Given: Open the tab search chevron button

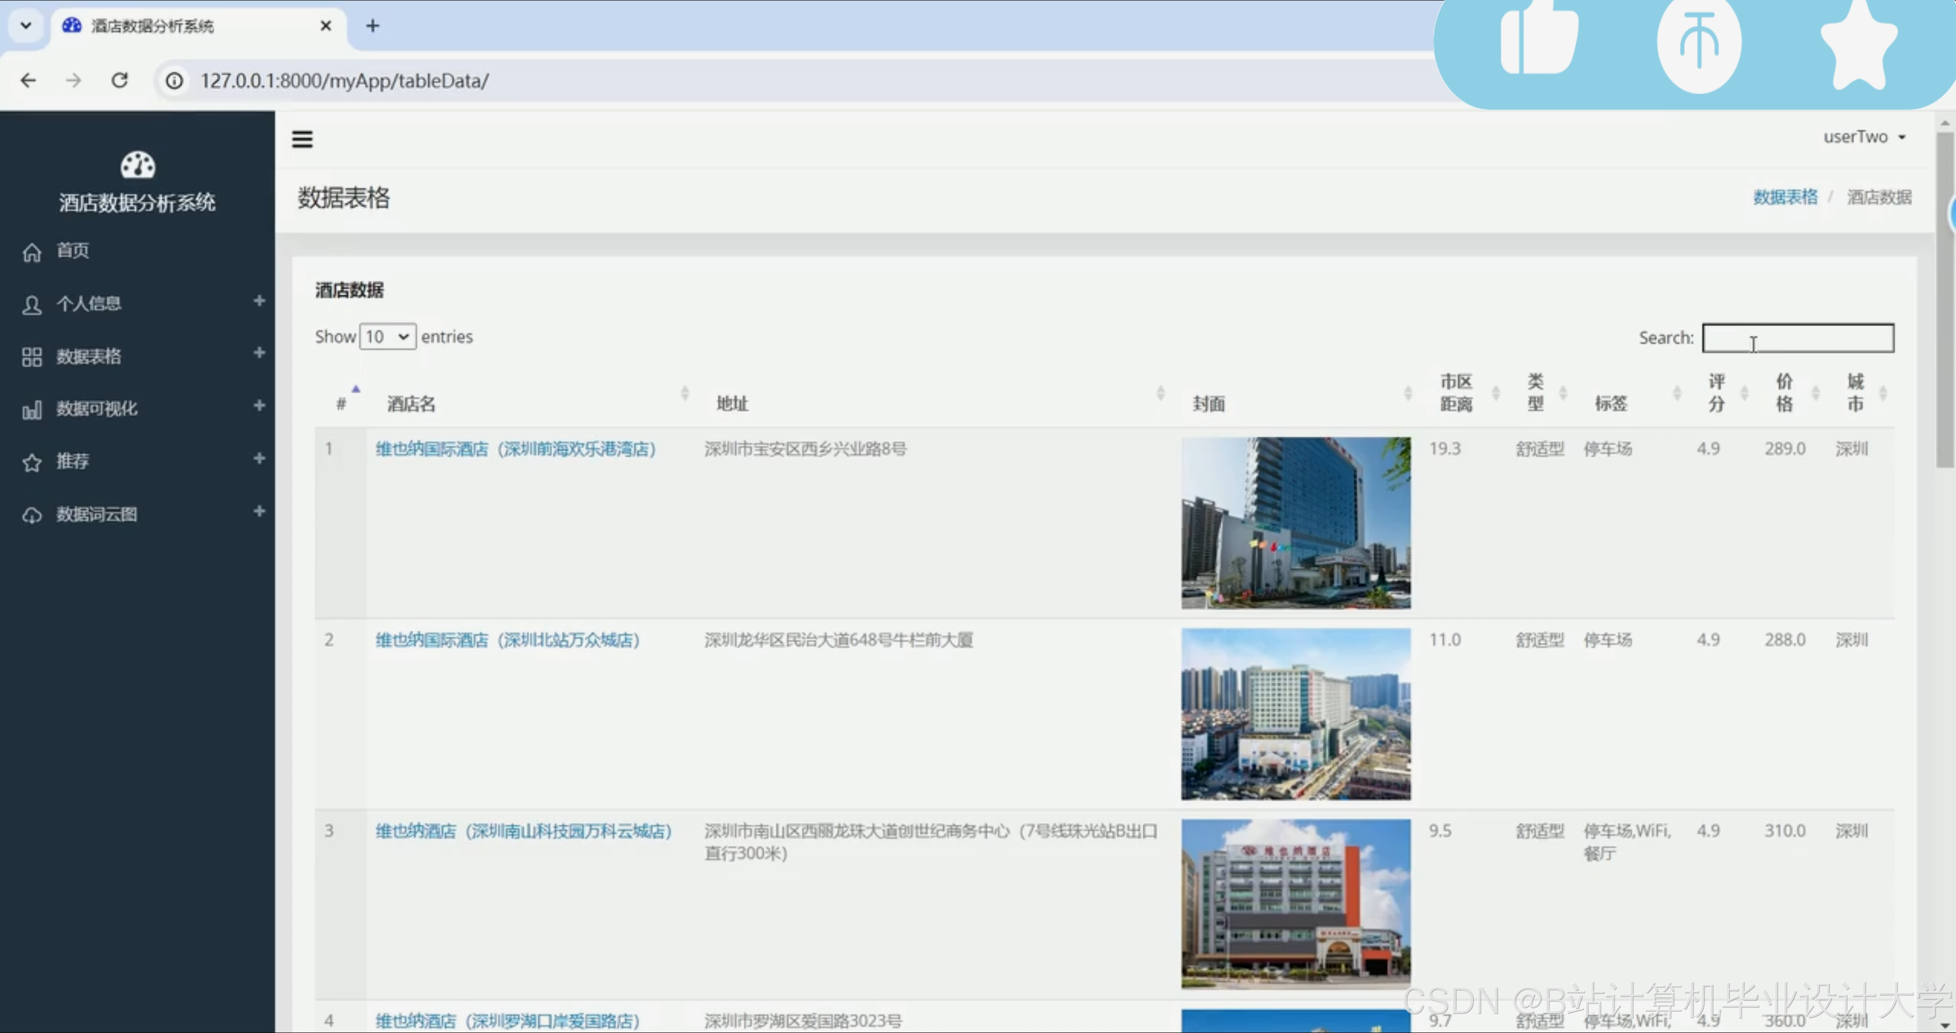Looking at the screenshot, I should tap(26, 26).
